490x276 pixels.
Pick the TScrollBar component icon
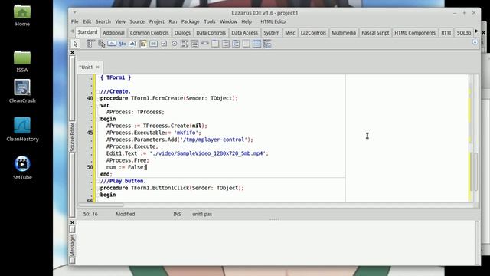coord(205,44)
